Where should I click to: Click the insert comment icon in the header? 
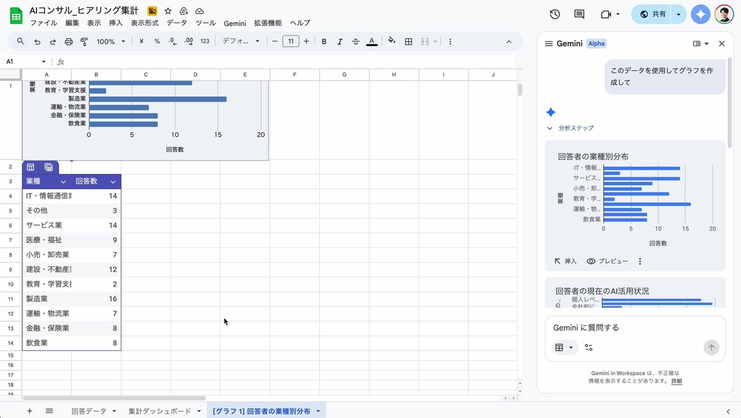point(579,14)
